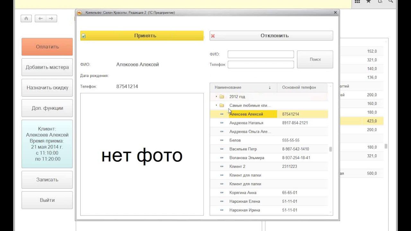The image size is (411, 231).
Task: Click the item icon beside Нарожная Ирина
Action: point(222,210)
